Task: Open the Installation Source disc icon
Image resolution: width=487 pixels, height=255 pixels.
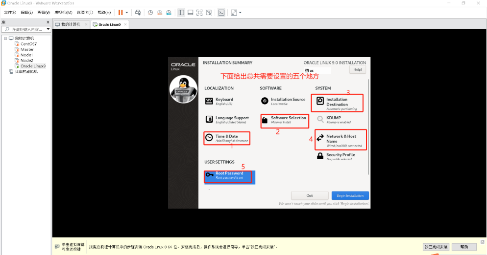Action: point(265,101)
